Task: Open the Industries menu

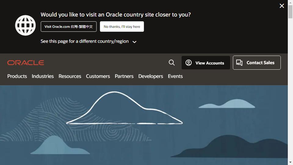Action: (x=43, y=76)
